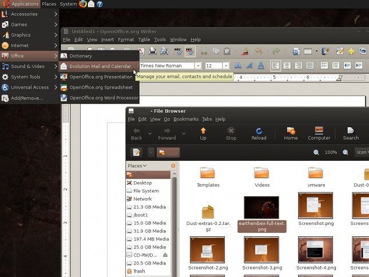Select the Format Paintbrush in Writer

click(x=245, y=51)
